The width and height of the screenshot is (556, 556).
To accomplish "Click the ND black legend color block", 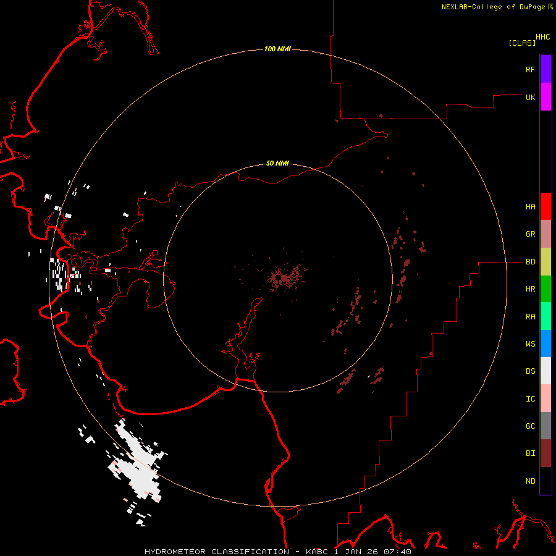I will (x=545, y=481).
